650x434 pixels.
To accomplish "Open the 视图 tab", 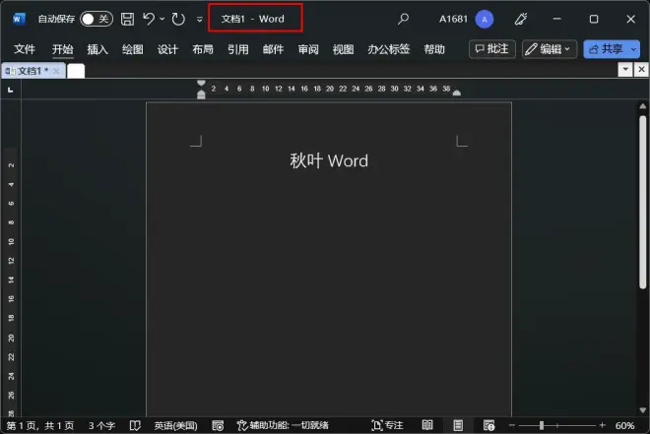I will click(344, 49).
